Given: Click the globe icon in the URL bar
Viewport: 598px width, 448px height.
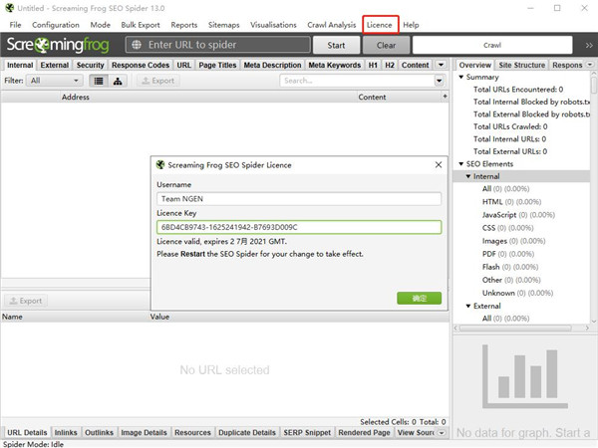Looking at the screenshot, I should (136, 45).
